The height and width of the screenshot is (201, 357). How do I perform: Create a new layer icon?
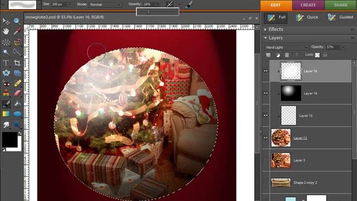pyautogui.click(x=268, y=55)
